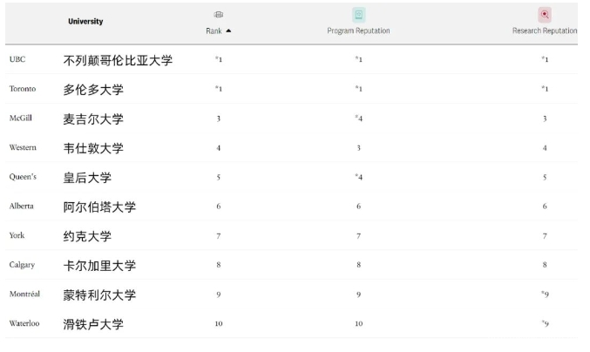Click Montréal's Research Reputation value *9
This screenshot has height=352, width=590.
pyautogui.click(x=545, y=294)
